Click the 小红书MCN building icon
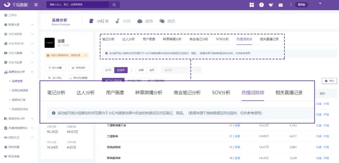339x163 pixels. point(6,43)
